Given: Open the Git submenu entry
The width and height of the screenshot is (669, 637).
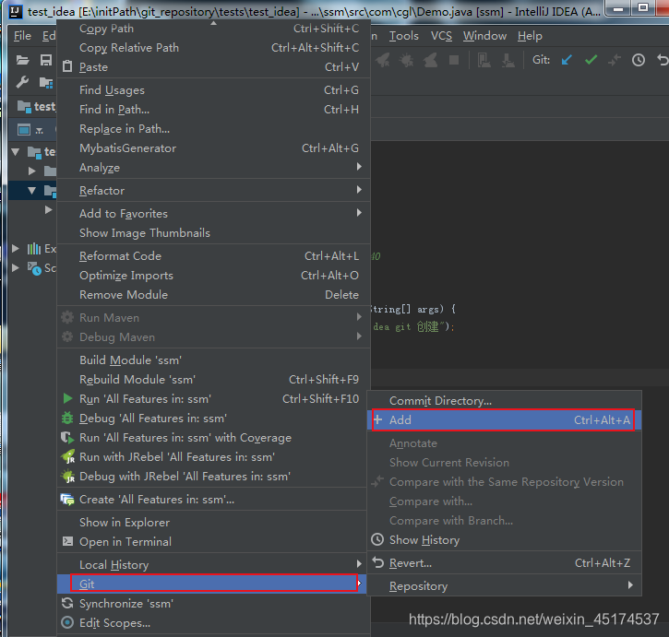Looking at the screenshot, I should (212, 584).
